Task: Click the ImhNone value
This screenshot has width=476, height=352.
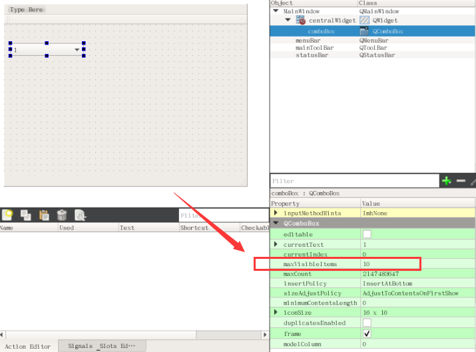Action: click(x=375, y=213)
